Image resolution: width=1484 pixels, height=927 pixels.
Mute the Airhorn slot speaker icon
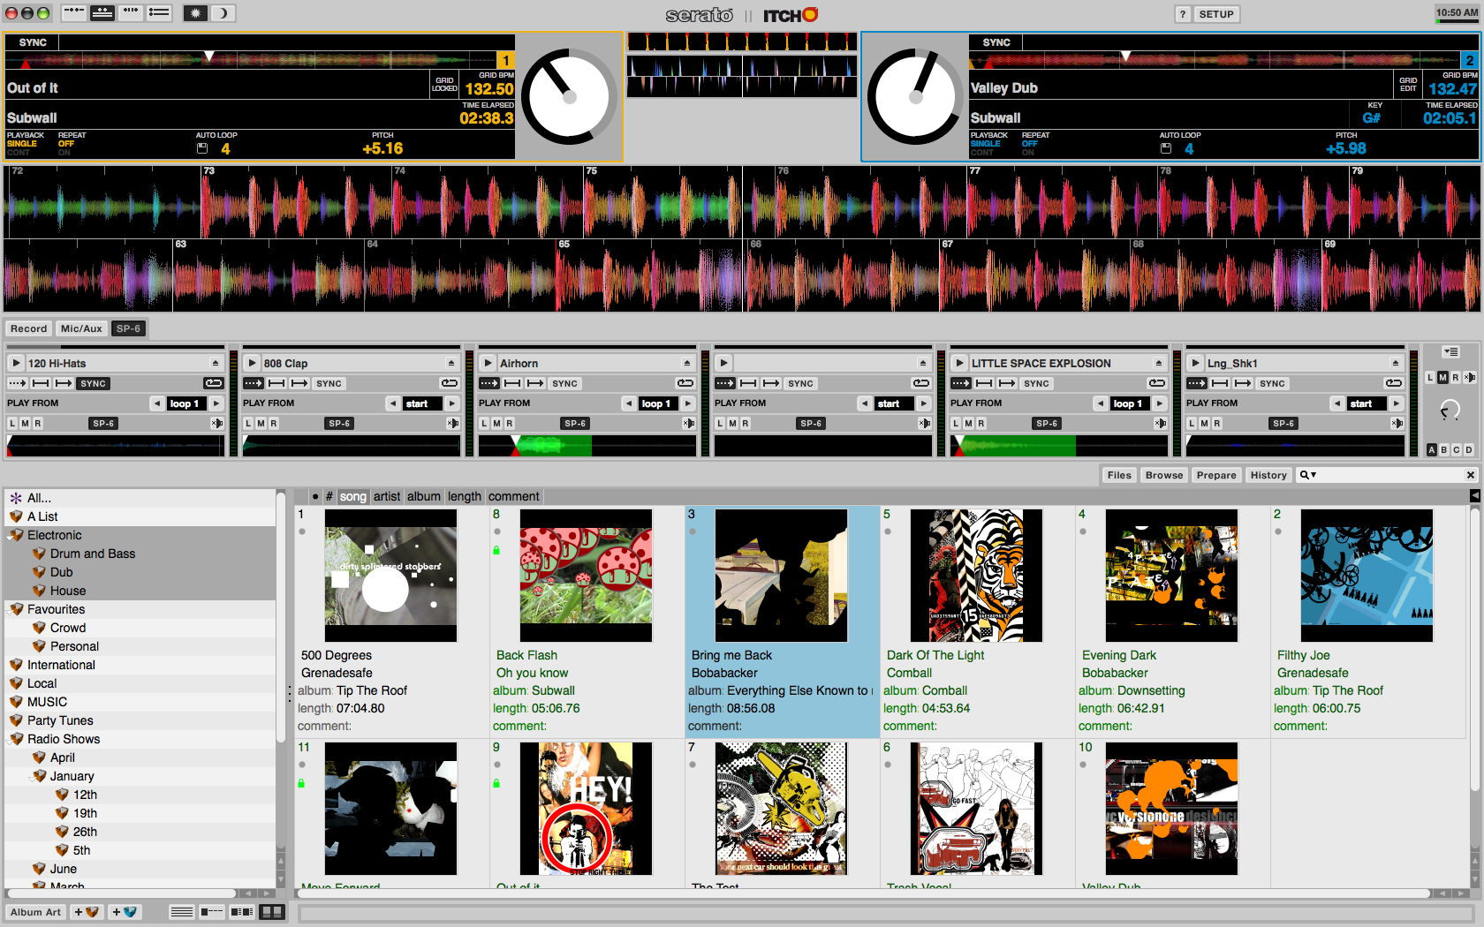point(688,424)
